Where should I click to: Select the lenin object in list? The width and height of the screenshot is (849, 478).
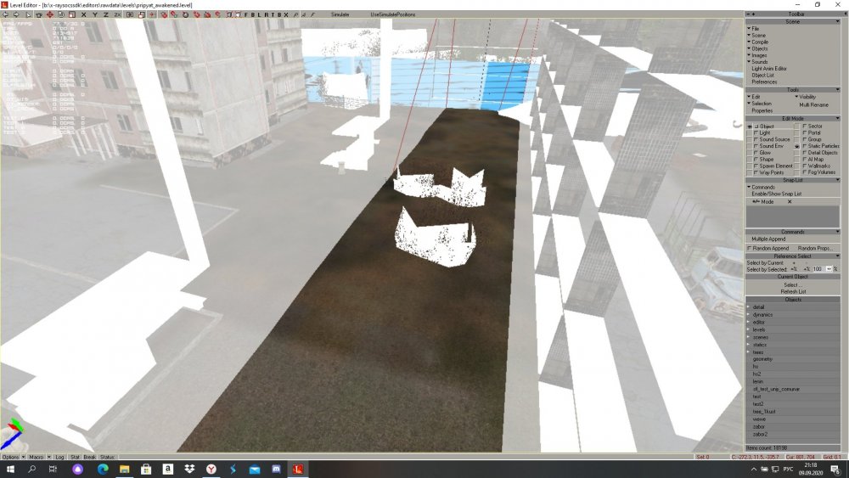[x=757, y=382]
